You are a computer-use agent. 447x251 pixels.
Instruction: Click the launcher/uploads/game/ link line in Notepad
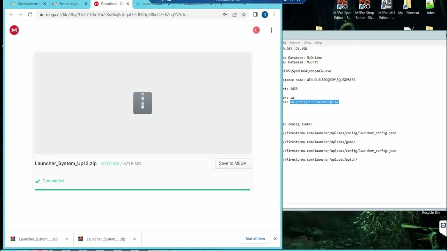[x=319, y=142]
